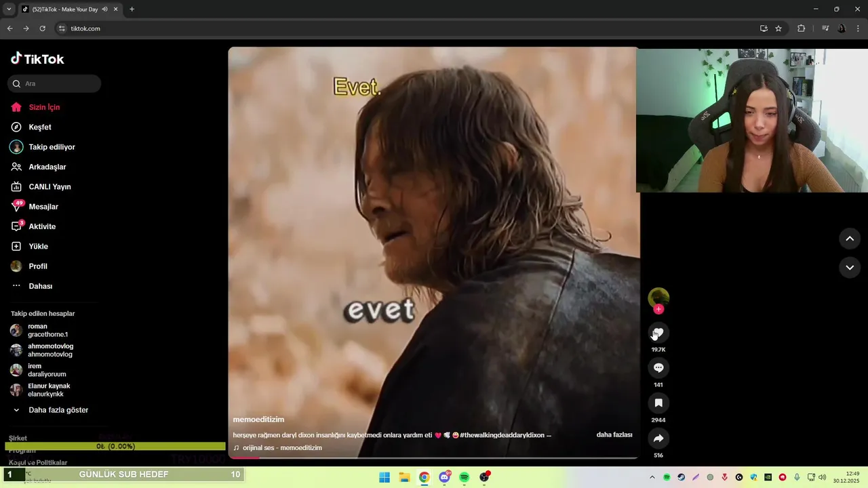Go forward in browser history
The image size is (868, 488).
click(26, 28)
